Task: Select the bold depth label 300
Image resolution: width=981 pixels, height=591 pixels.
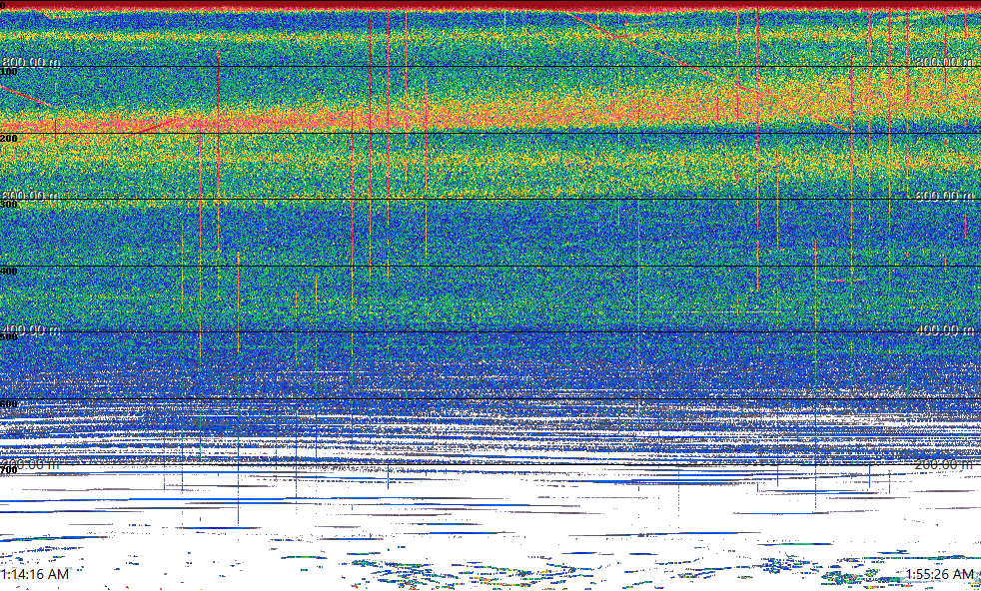Action: (9, 204)
